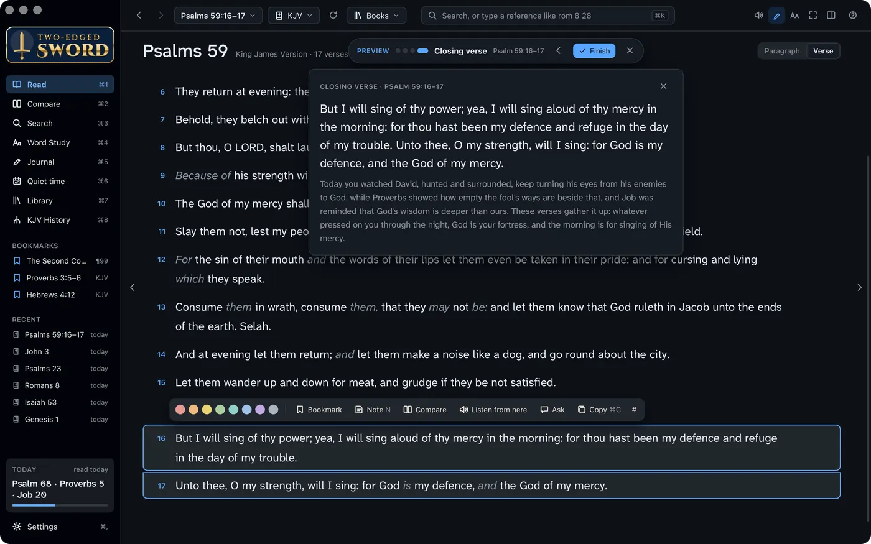Open the KJV translation dropdown
This screenshot has width=871, height=544.
pyautogui.click(x=294, y=16)
